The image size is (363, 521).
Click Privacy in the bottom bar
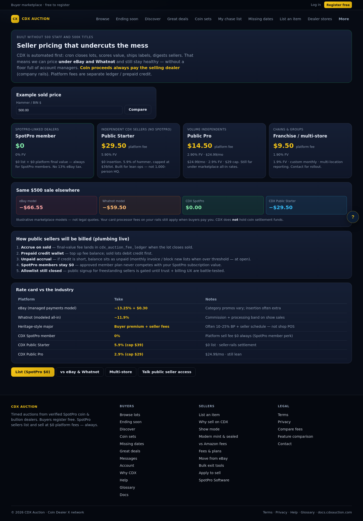pyautogui.click(x=281, y=512)
